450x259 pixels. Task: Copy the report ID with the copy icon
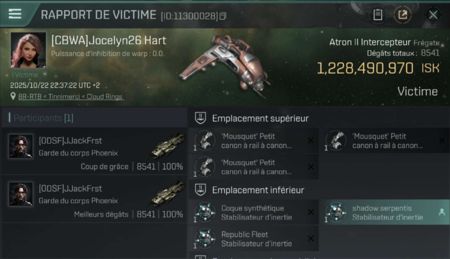click(x=223, y=16)
